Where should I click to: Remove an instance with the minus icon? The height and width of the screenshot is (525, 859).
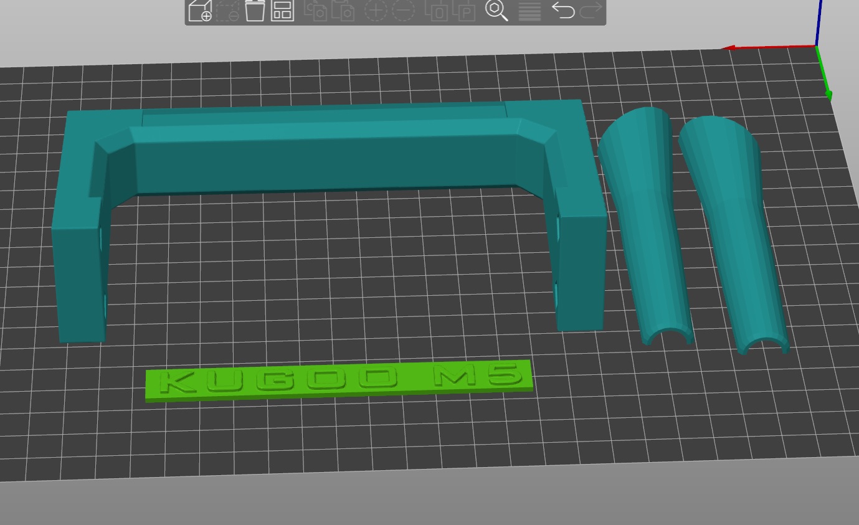tap(404, 11)
